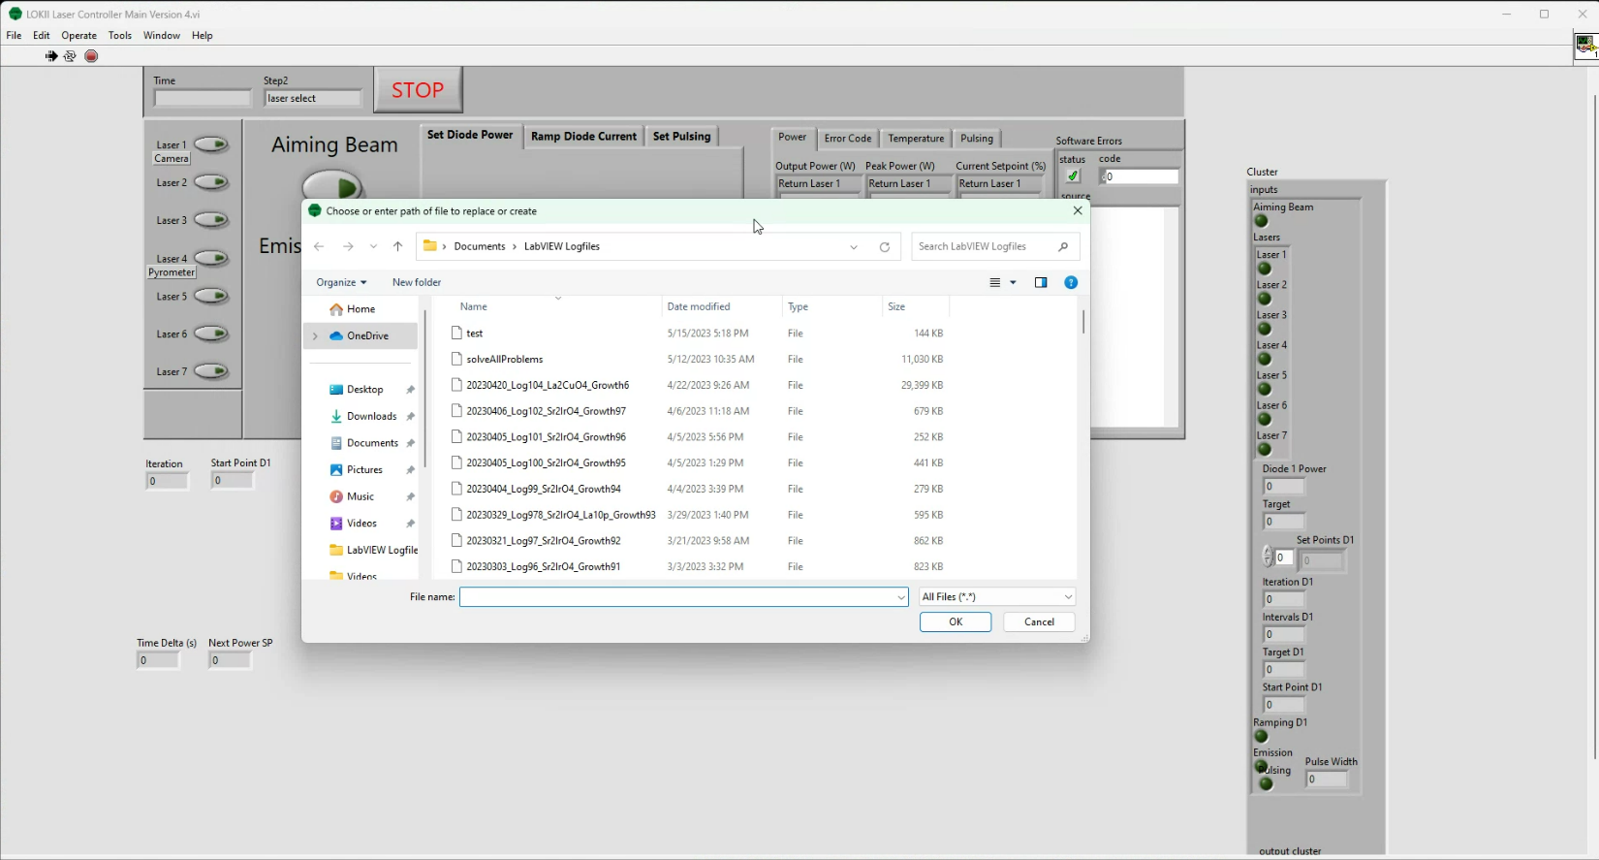Click the Step2 laser select field
Screen dimensions: 1599x860
pyautogui.click(x=313, y=98)
